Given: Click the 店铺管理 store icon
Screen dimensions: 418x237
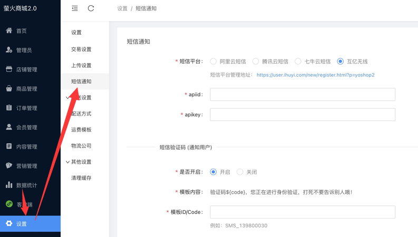Looking at the screenshot, I should point(9,69).
